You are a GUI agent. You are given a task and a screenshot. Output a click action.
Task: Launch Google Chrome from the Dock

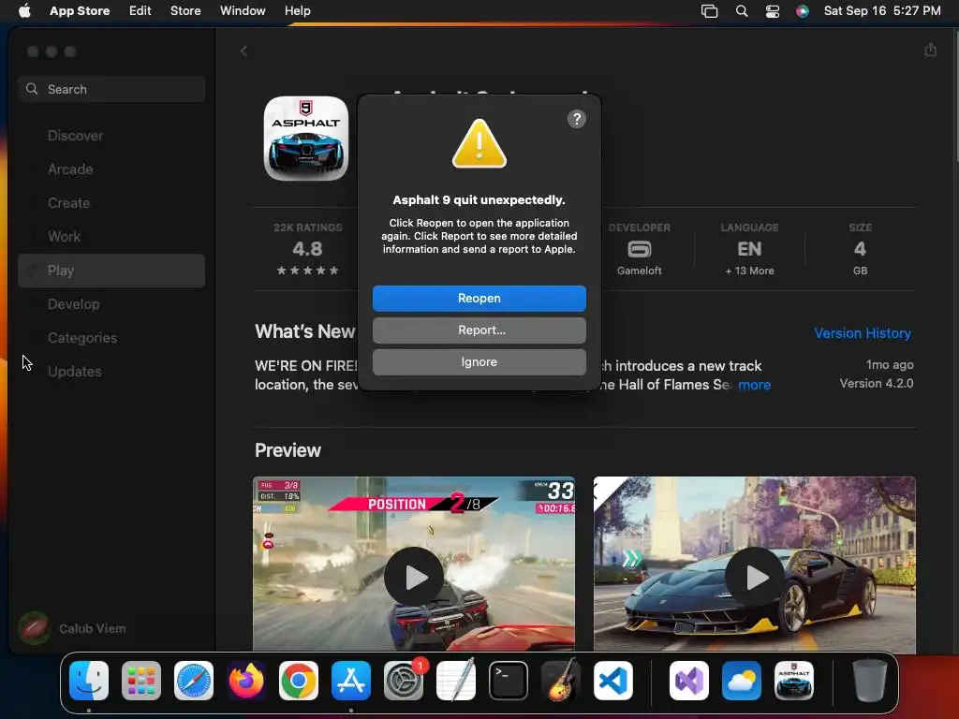tap(299, 681)
